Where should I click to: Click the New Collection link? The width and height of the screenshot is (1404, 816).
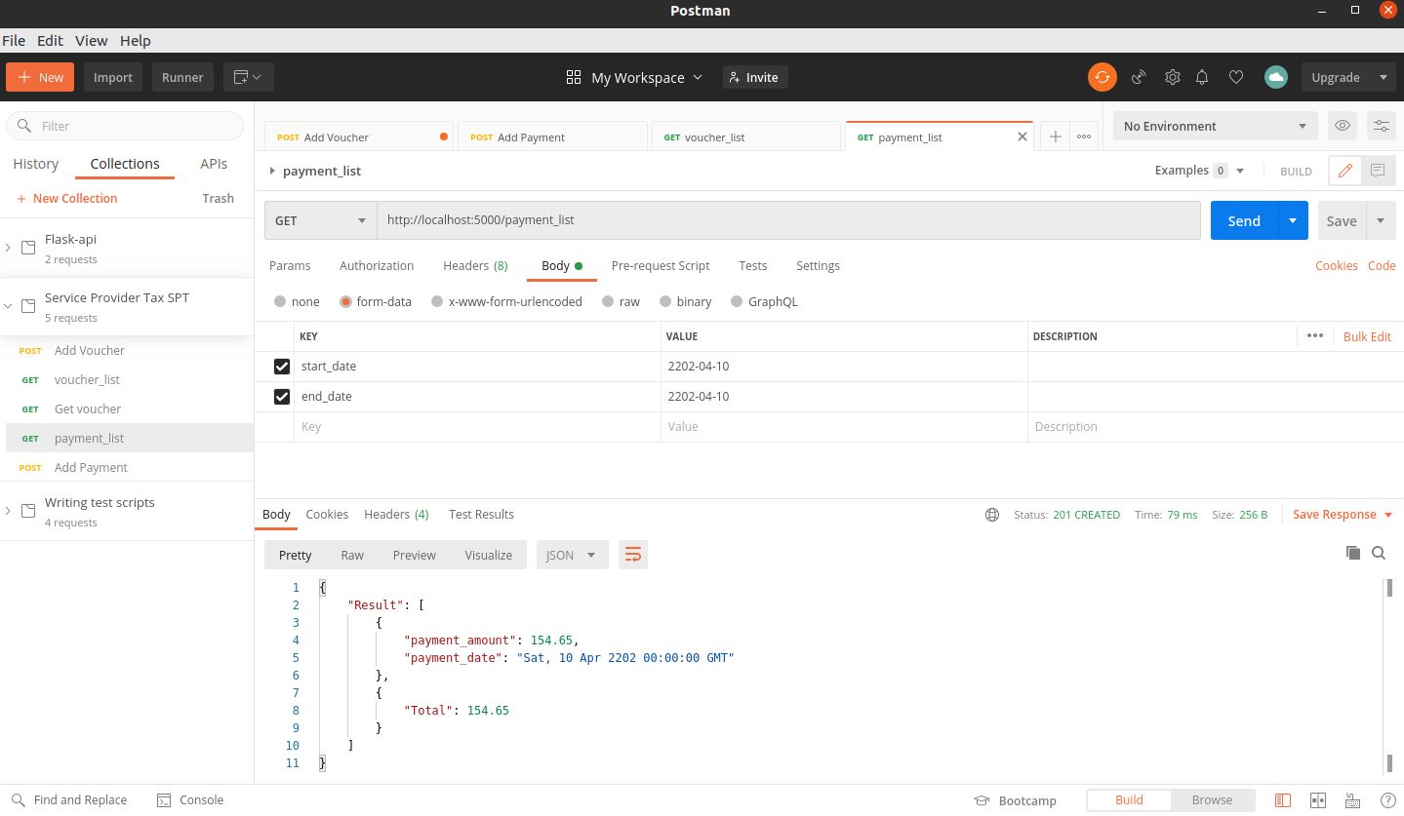point(66,198)
